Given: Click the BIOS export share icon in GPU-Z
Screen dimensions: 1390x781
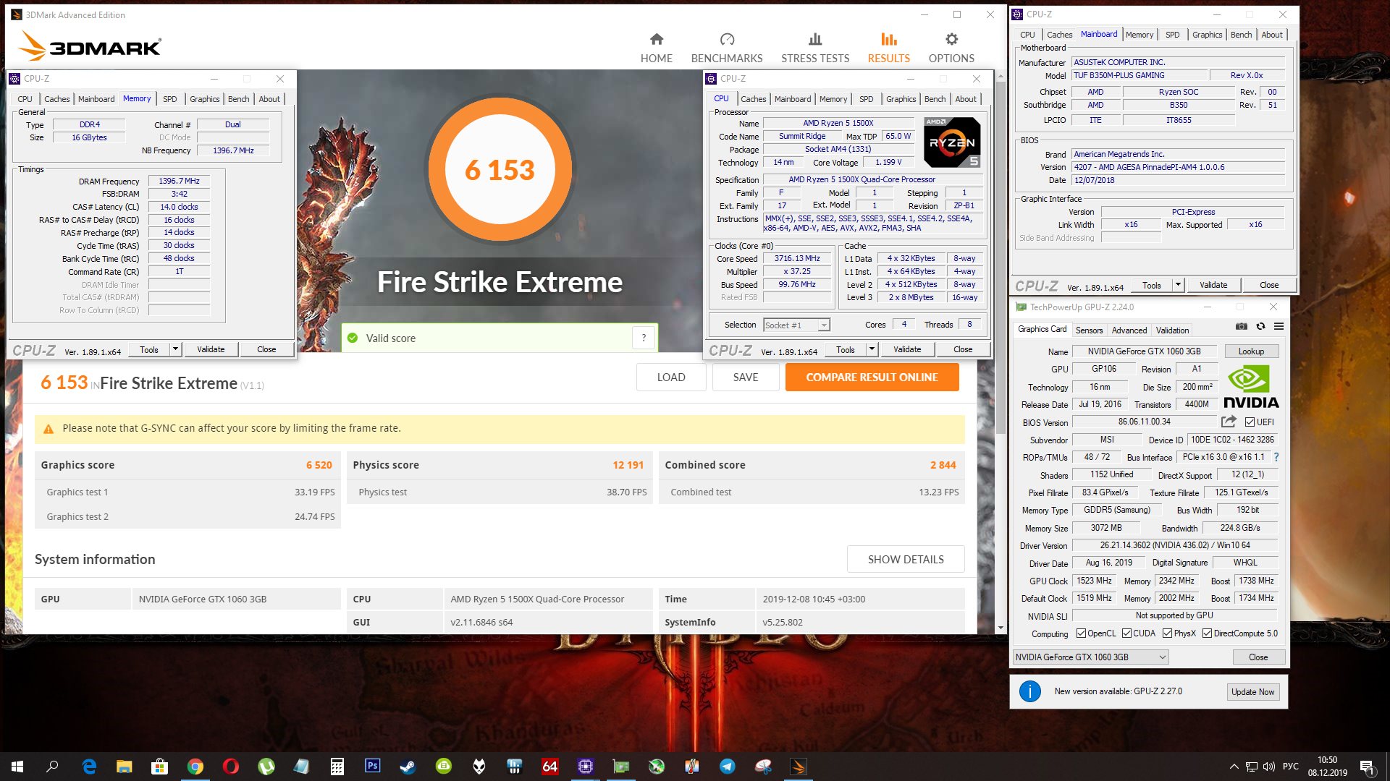Looking at the screenshot, I should tap(1229, 422).
